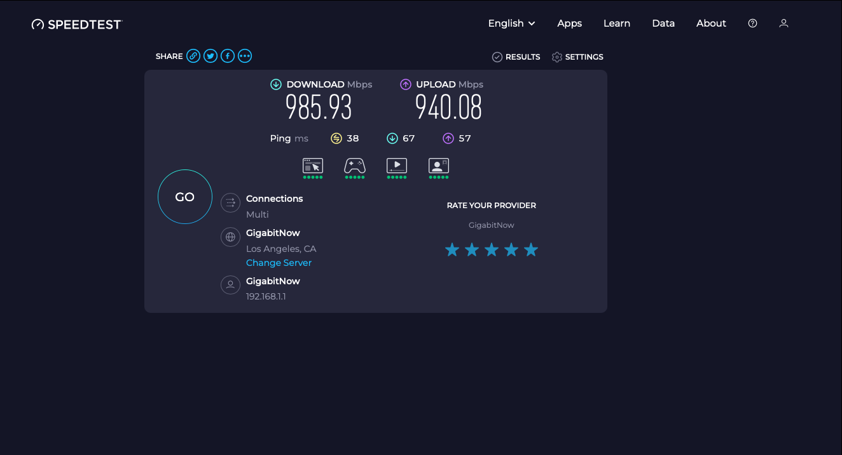Open the English language dropdown
Screen dimensions: 842x455
pos(512,23)
